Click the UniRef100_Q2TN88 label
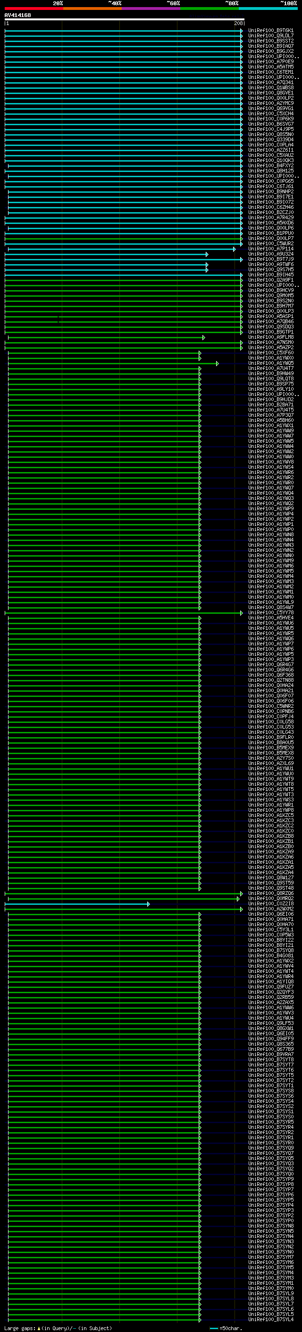 tap(271, 680)
